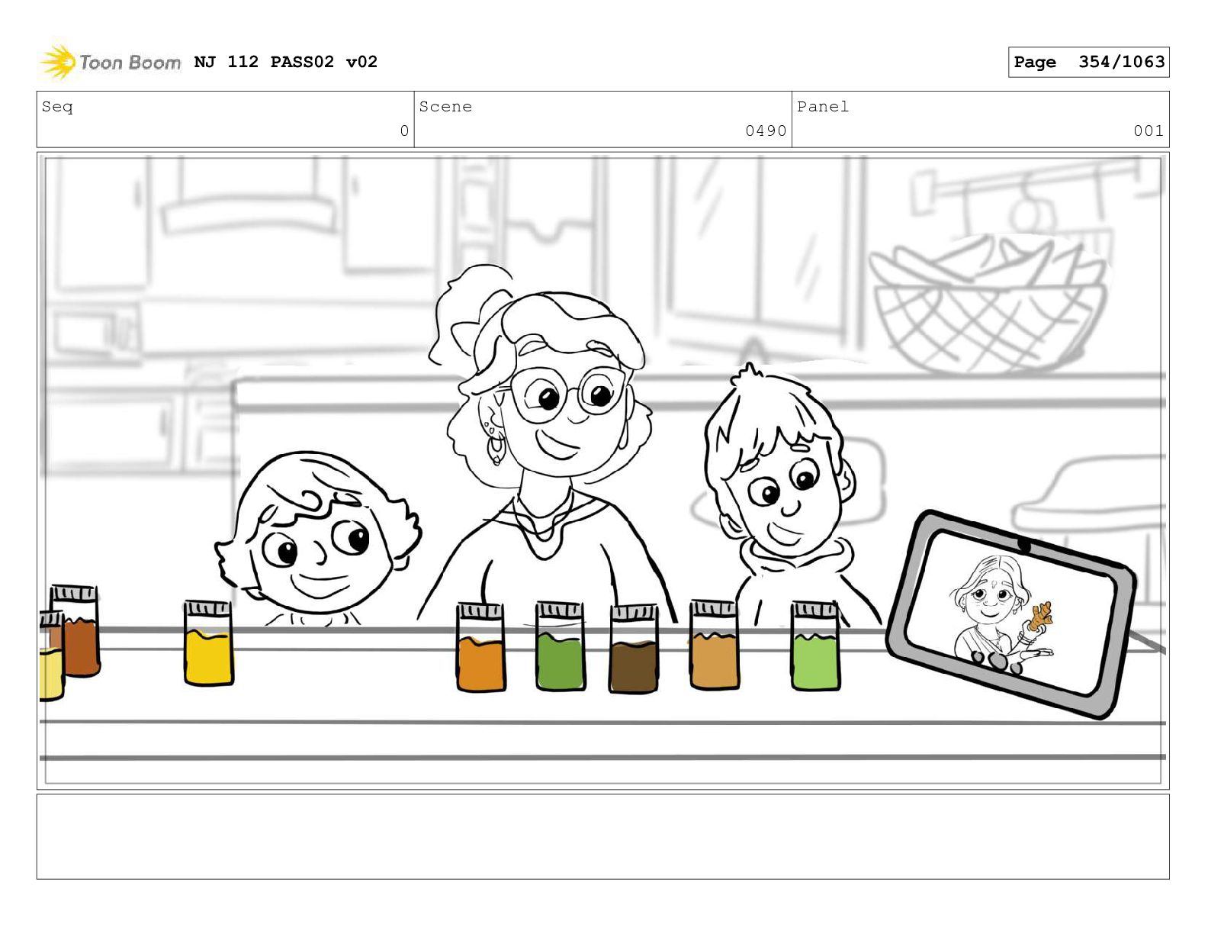The image size is (1208, 934).
Task: Click the empty notes box below panel
Action: click(603, 836)
